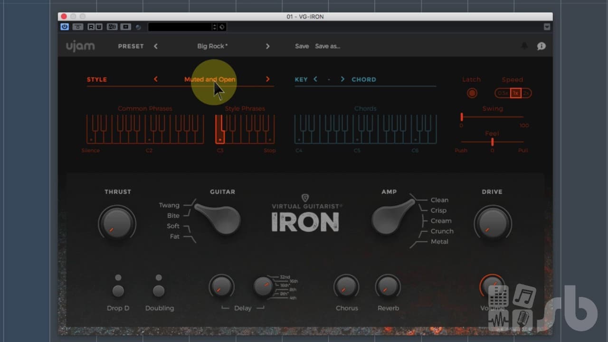Screen dimensions: 608x342
Task: Click the Delay time division knob
Action: pos(263,287)
